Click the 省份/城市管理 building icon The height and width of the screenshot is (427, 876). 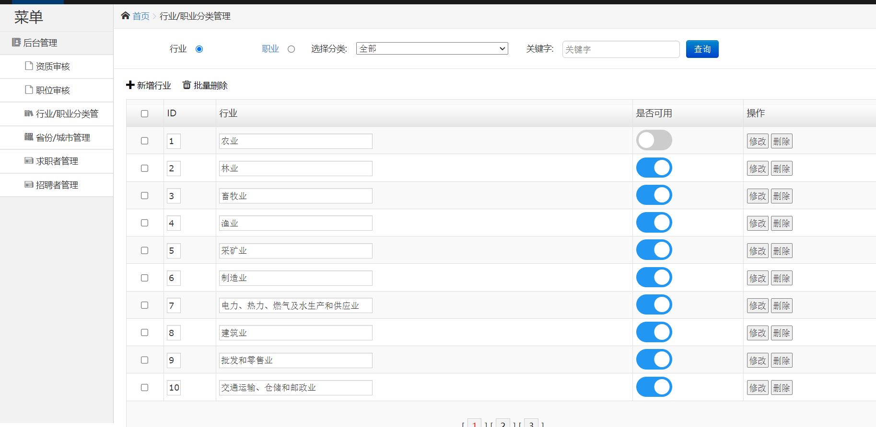pos(29,137)
